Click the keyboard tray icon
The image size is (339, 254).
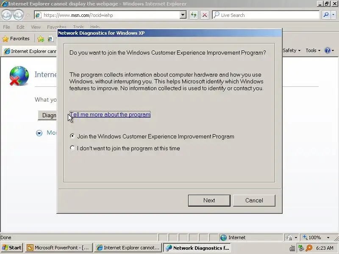point(292,248)
